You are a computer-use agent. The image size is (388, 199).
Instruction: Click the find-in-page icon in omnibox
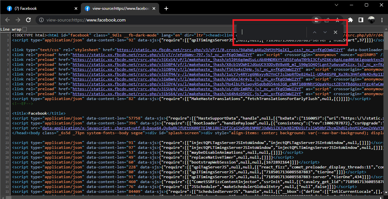(316, 20)
